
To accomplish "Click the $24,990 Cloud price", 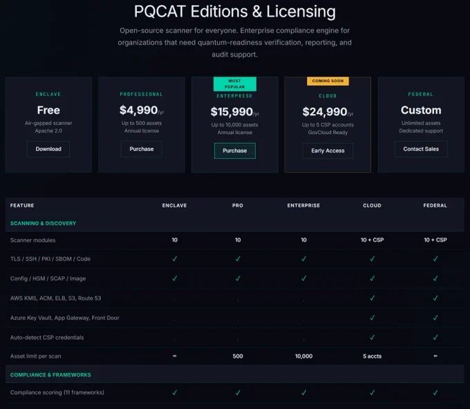I will pos(328,112).
